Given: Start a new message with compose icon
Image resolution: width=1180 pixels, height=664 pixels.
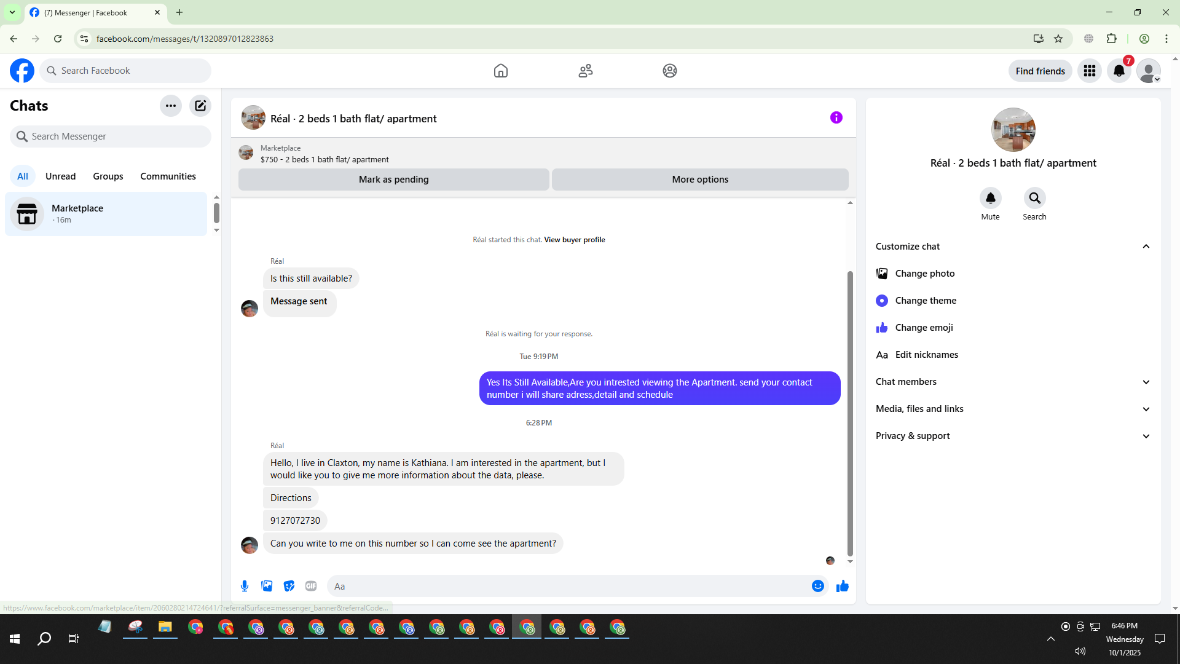Looking at the screenshot, I should click(200, 106).
